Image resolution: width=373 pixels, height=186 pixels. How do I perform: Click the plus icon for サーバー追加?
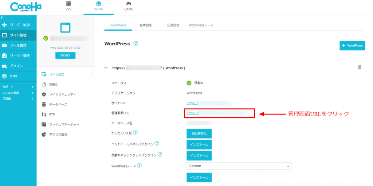coord(4,25)
